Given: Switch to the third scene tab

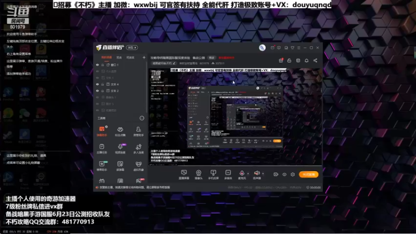Looking at the screenshot, I should point(131,57).
